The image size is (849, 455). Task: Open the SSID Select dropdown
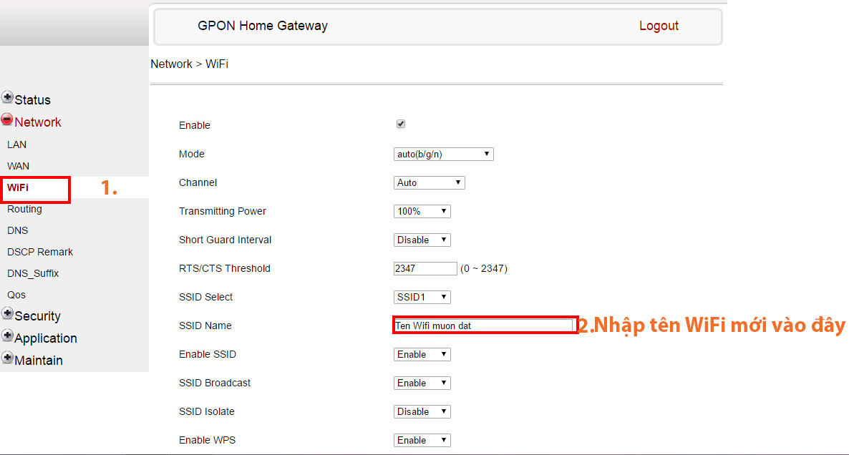422,297
